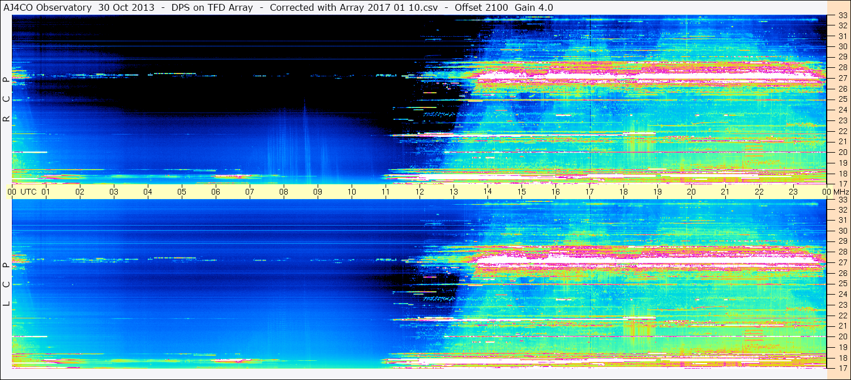851x380 pixels.
Task: Click the '00 MHz' end label on time axis
Action: point(835,192)
